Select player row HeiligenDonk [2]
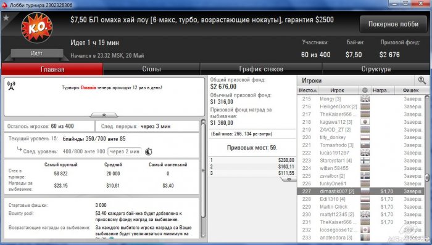This screenshot has height=245, width=432. coord(360,106)
